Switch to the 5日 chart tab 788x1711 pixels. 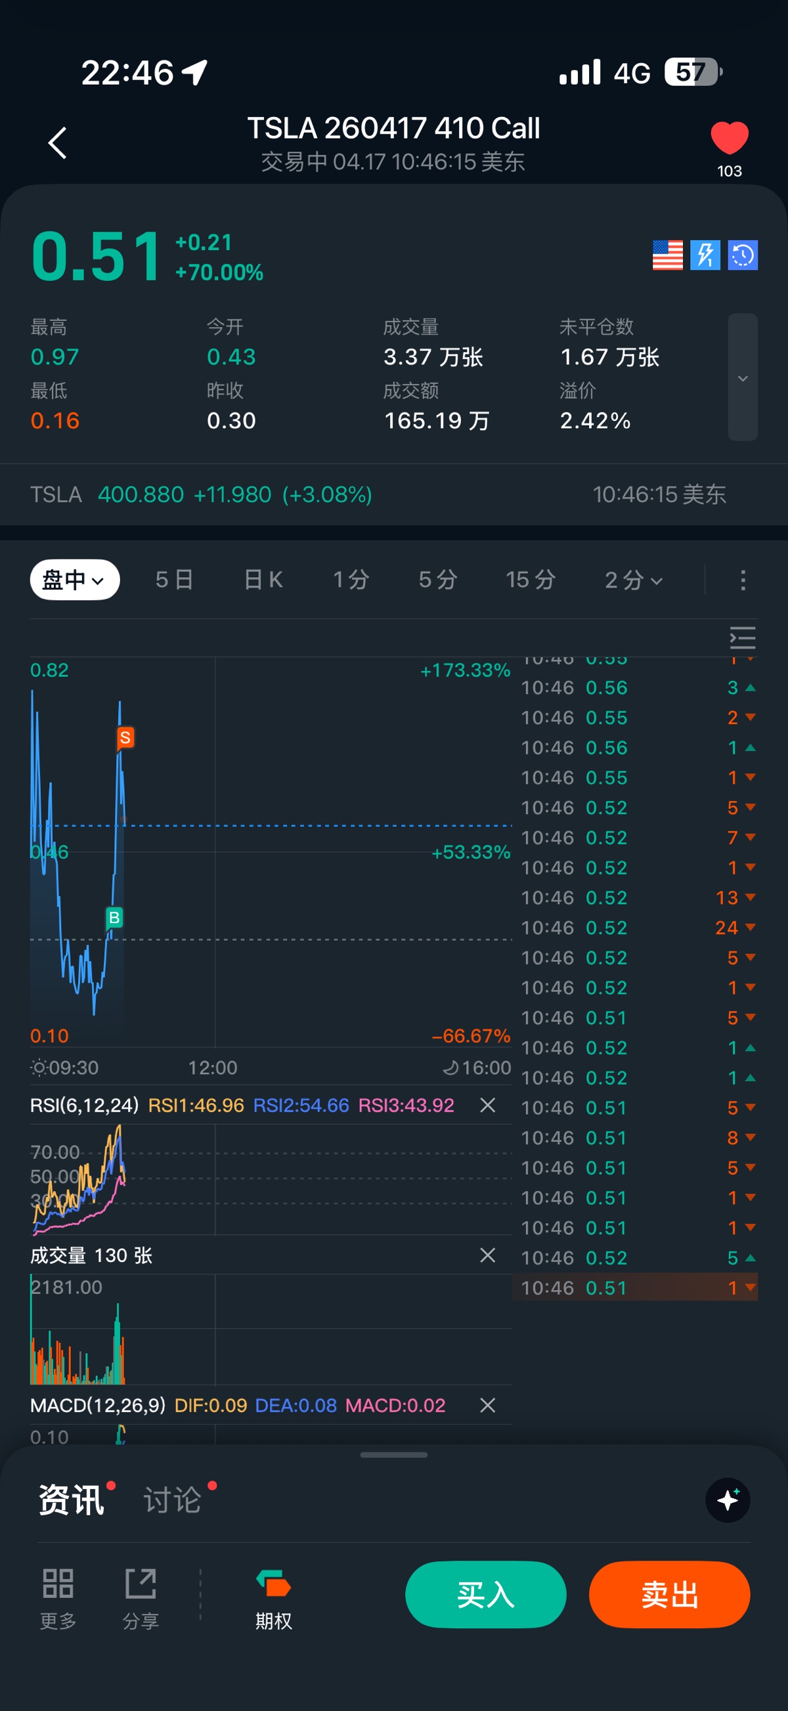pos(174,580)
